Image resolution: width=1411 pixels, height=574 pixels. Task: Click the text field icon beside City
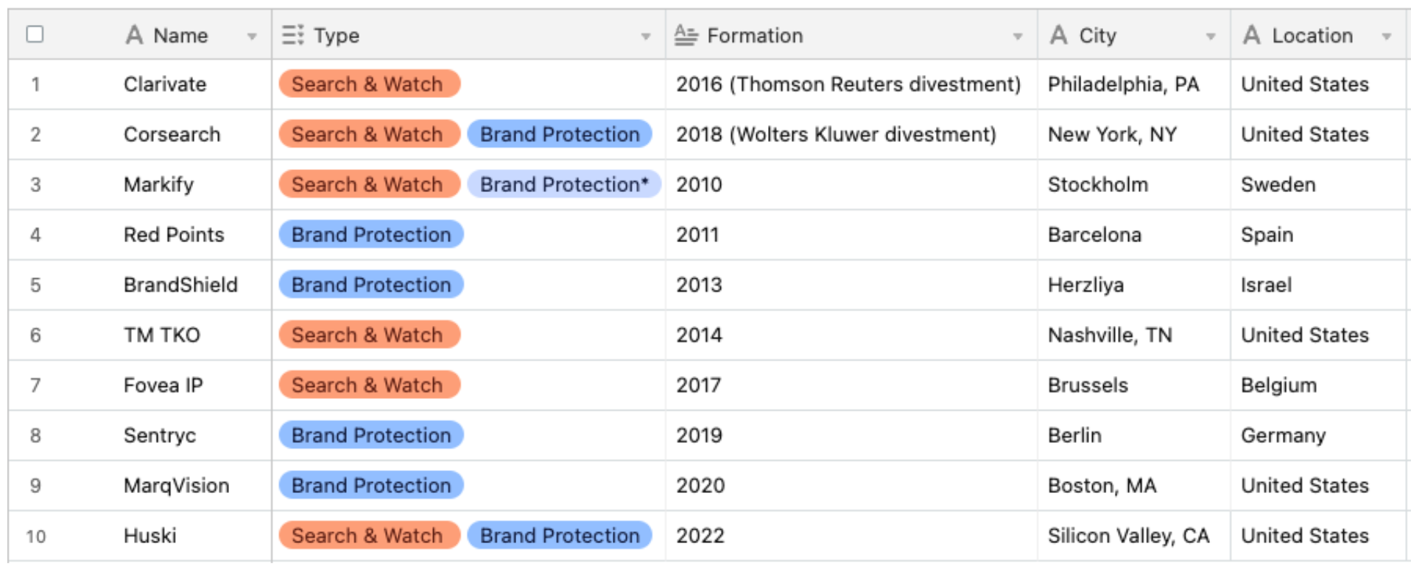click(x=1058, y=35)
